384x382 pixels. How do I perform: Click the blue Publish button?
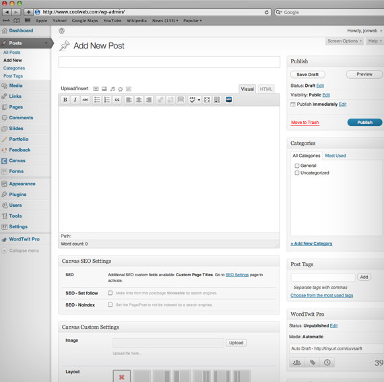click(x=364, y=122)
